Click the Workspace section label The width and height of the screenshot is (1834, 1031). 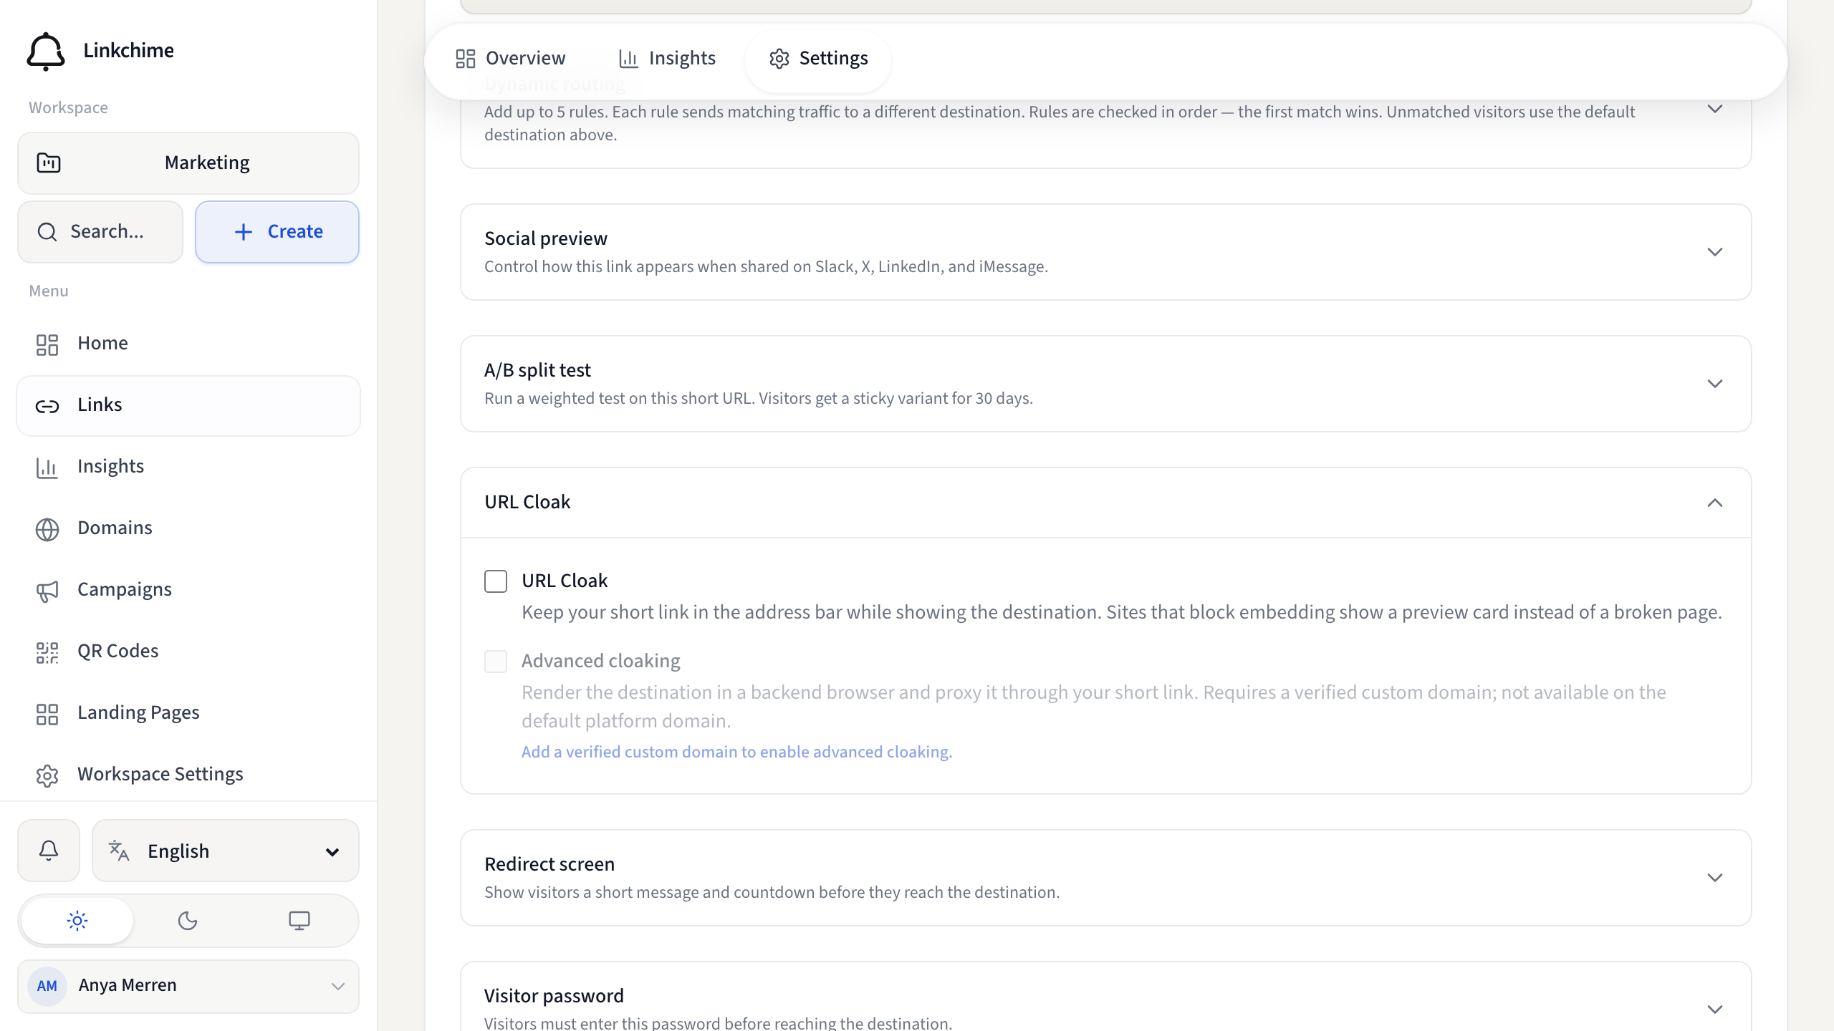coord(68,107)
